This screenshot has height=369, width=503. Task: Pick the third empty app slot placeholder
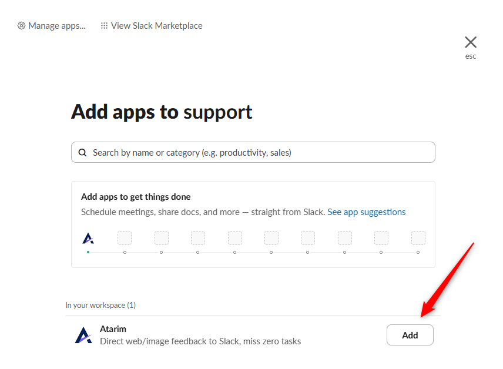(x=198, y=238)
